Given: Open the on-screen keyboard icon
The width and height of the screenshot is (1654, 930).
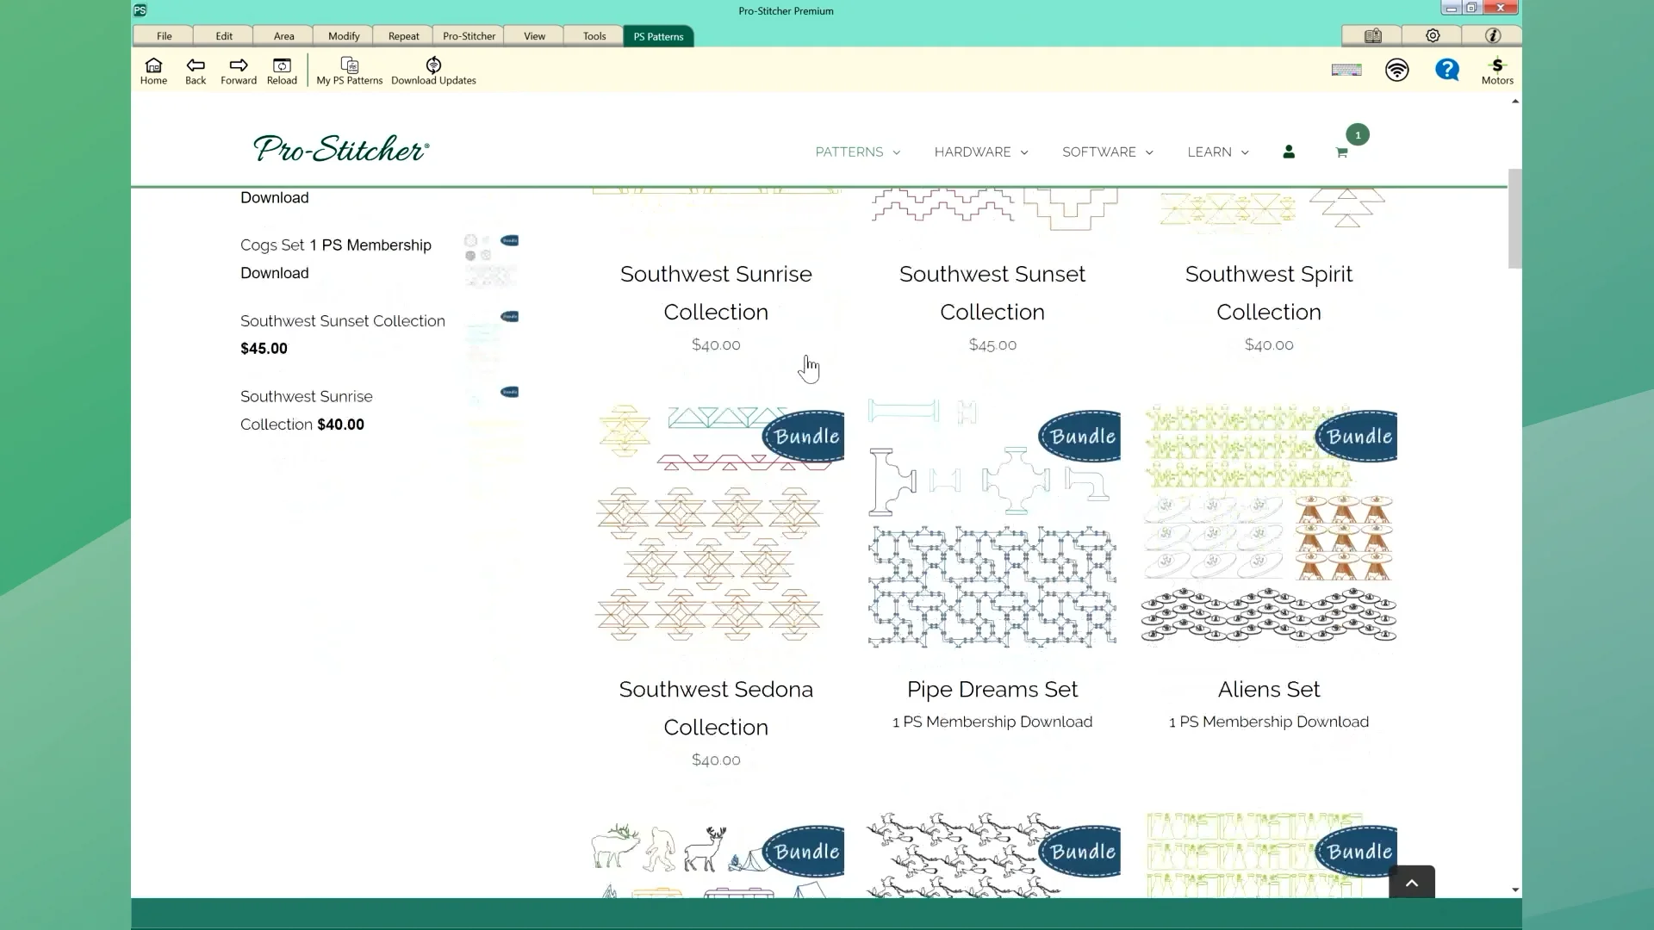Looking at the screenshot, I should 1346,70.
